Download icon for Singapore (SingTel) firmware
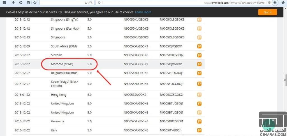Viewport: 287px width, 136px height. pos(199,20)
